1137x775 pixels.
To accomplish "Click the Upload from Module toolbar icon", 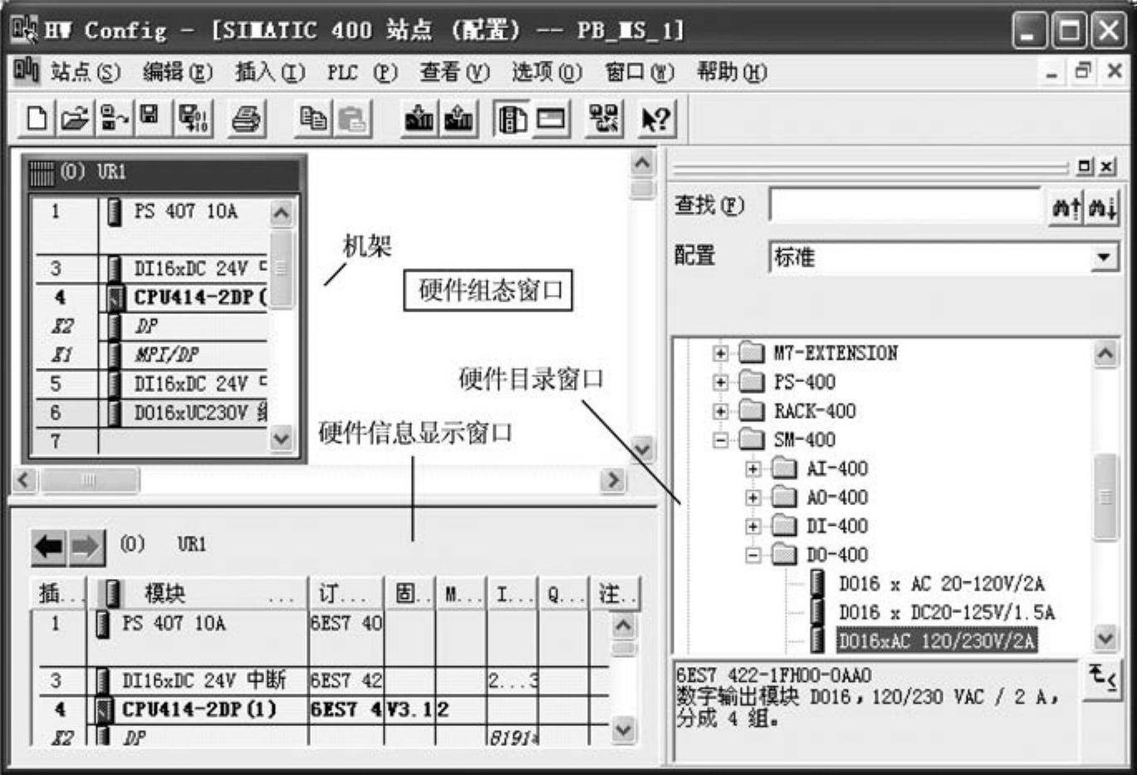I will click(x=458, y=119).
